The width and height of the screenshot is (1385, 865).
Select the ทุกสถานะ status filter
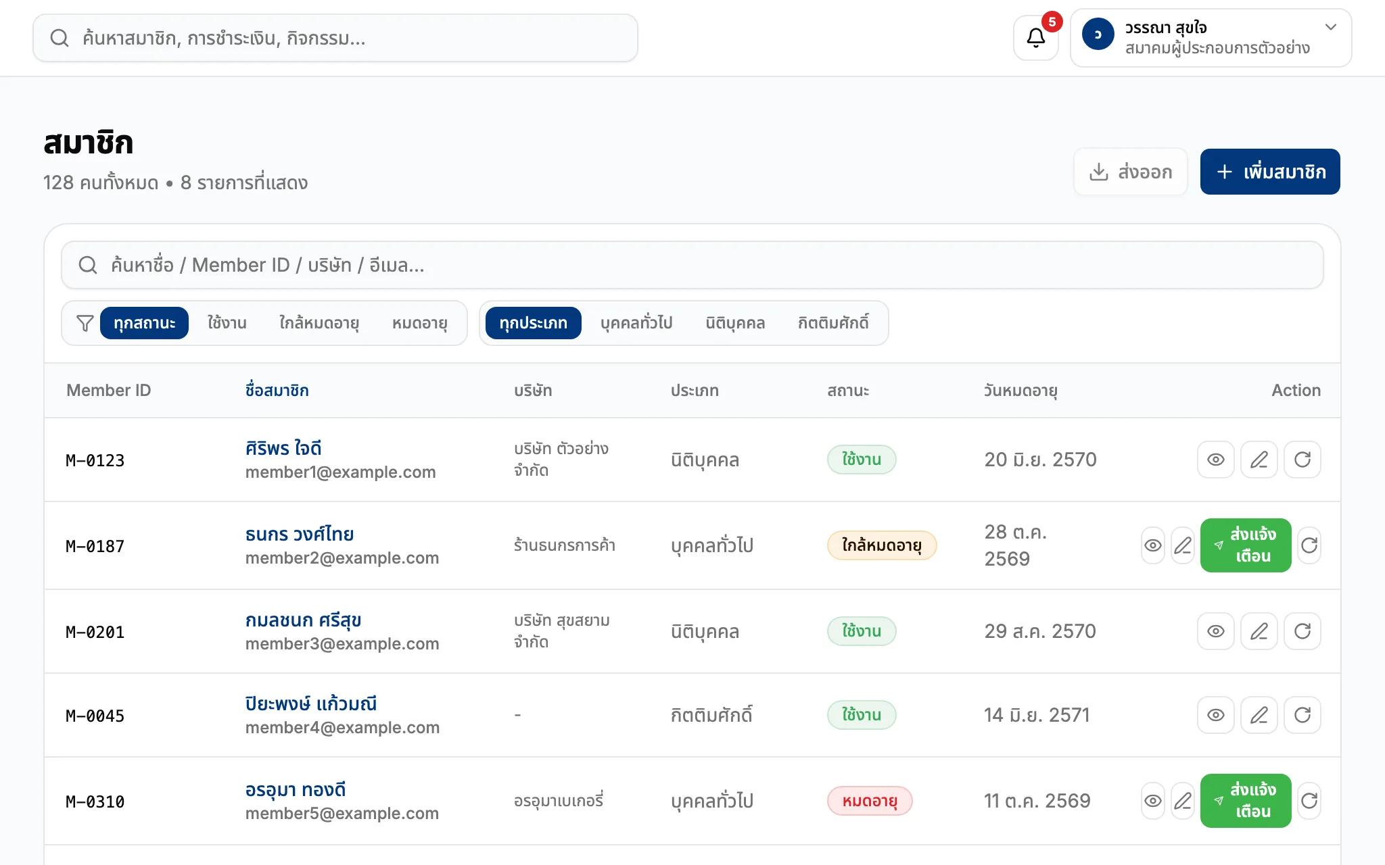click(144, 323)
